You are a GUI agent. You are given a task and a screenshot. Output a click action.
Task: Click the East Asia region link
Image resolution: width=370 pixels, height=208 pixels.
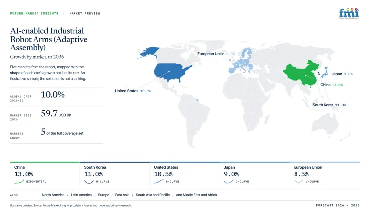tap(122, 195)
